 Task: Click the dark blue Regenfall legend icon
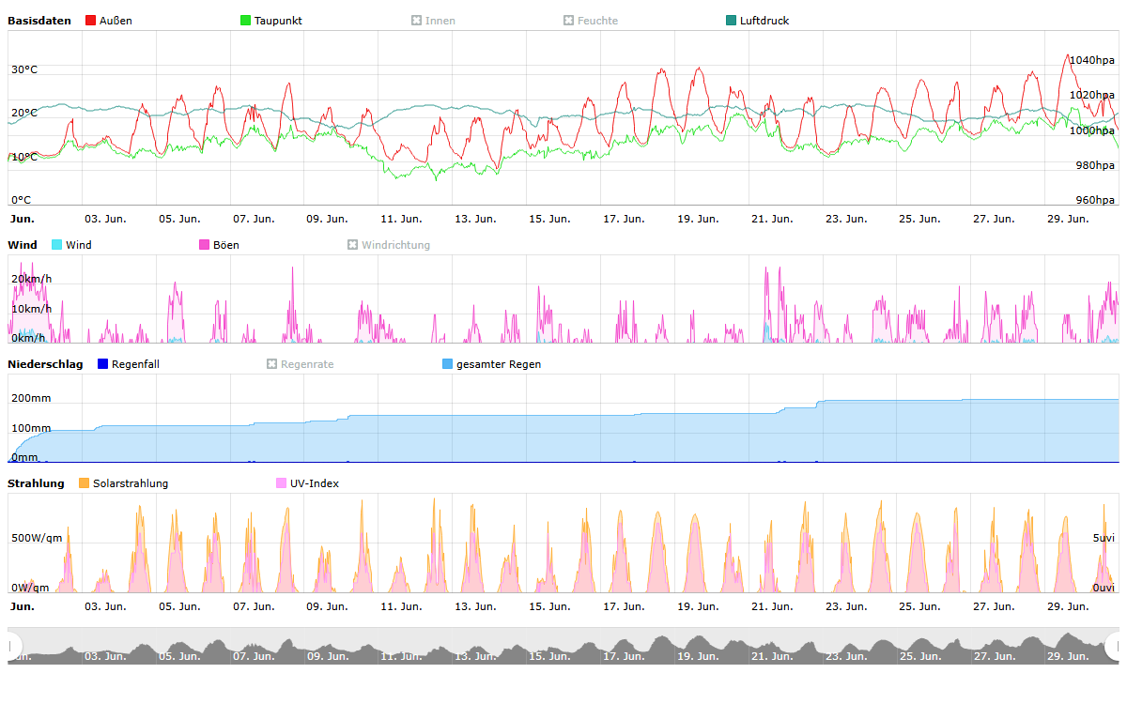103,364
